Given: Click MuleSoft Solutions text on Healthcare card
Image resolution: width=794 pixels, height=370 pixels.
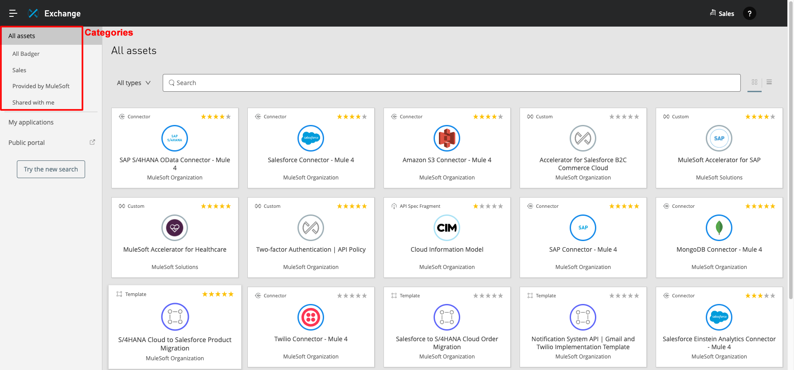Looking at the screenshot, I should pos(175,267).
